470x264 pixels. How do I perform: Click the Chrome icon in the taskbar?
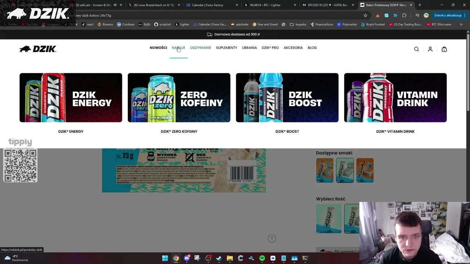[176, 258]
